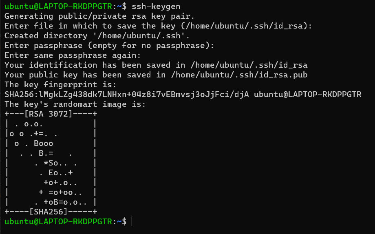Click the 'Enter same passphrase again' line

click(x=73, y=55)
